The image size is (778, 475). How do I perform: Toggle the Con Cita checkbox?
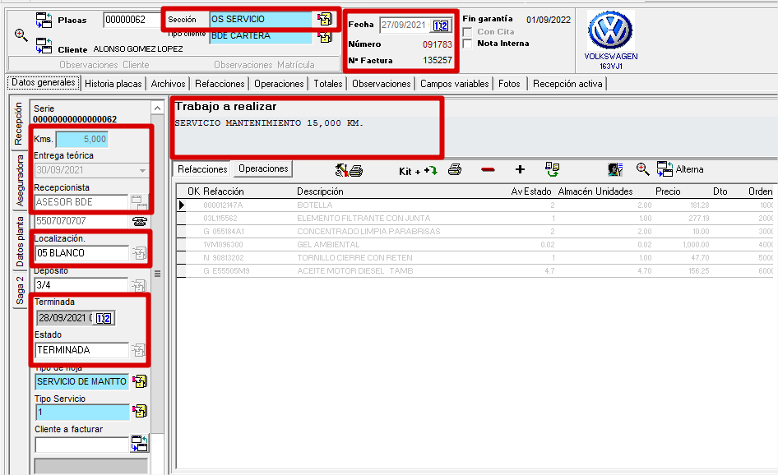(467, 32)
